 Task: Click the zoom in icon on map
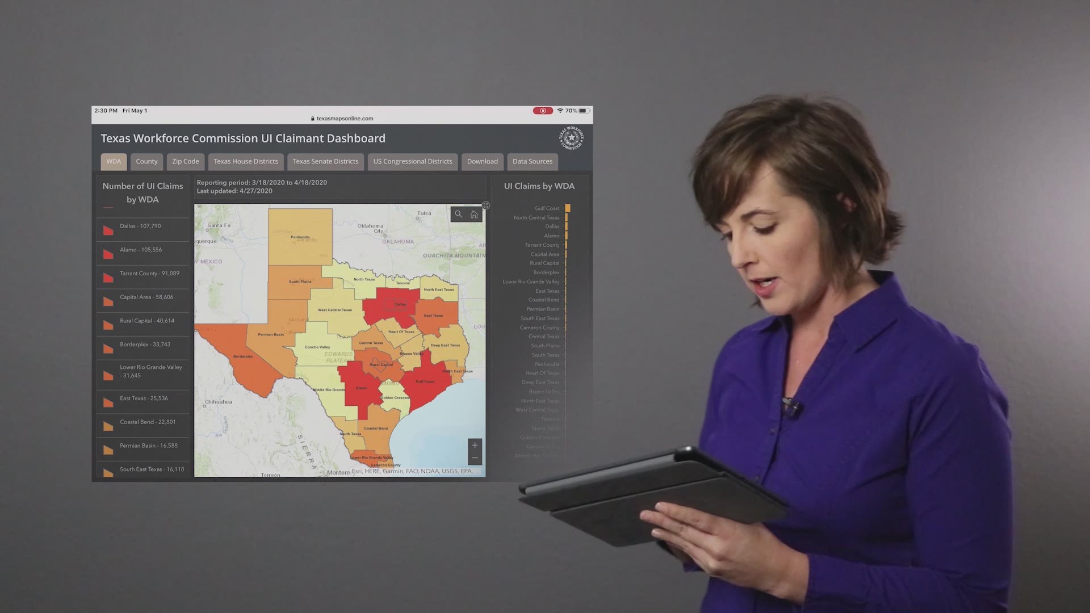pyautogui.click(x=475, y=444)
